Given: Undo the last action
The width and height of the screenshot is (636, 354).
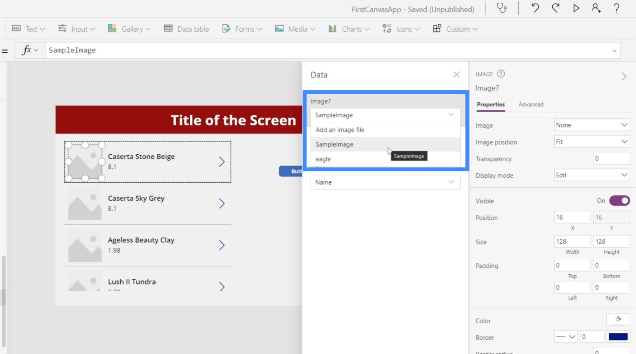Looking at the screenshot, I should [535, 8].
